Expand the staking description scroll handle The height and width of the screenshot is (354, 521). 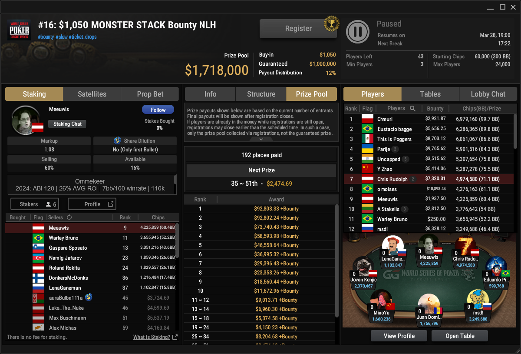click(175, 179)
